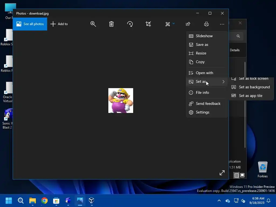Click the full screen expand arrows icon

click(222, 173)
